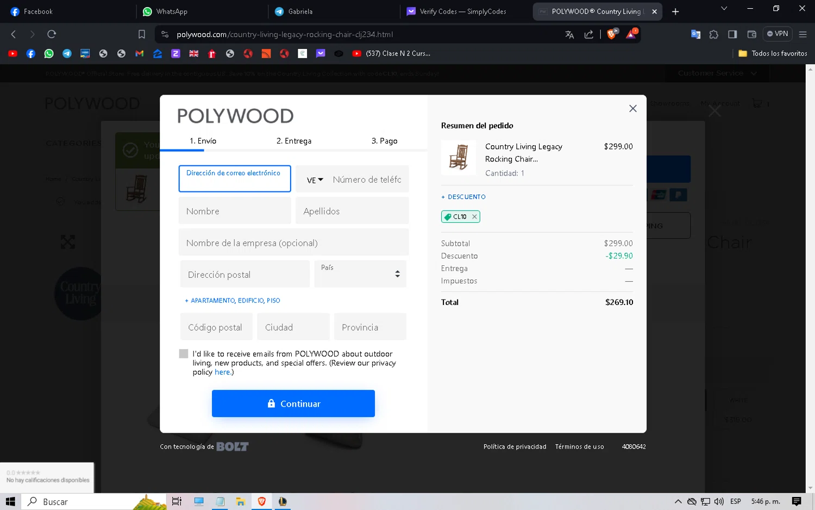Open the privacy policy 'here' link
815x510 pixels.
222,372
